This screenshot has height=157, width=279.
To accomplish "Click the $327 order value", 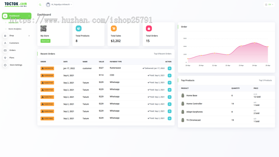I will 101,68.
